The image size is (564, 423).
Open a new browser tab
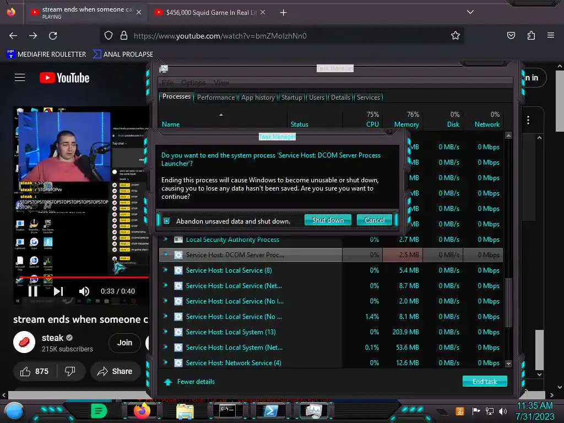tap(284, 13)
